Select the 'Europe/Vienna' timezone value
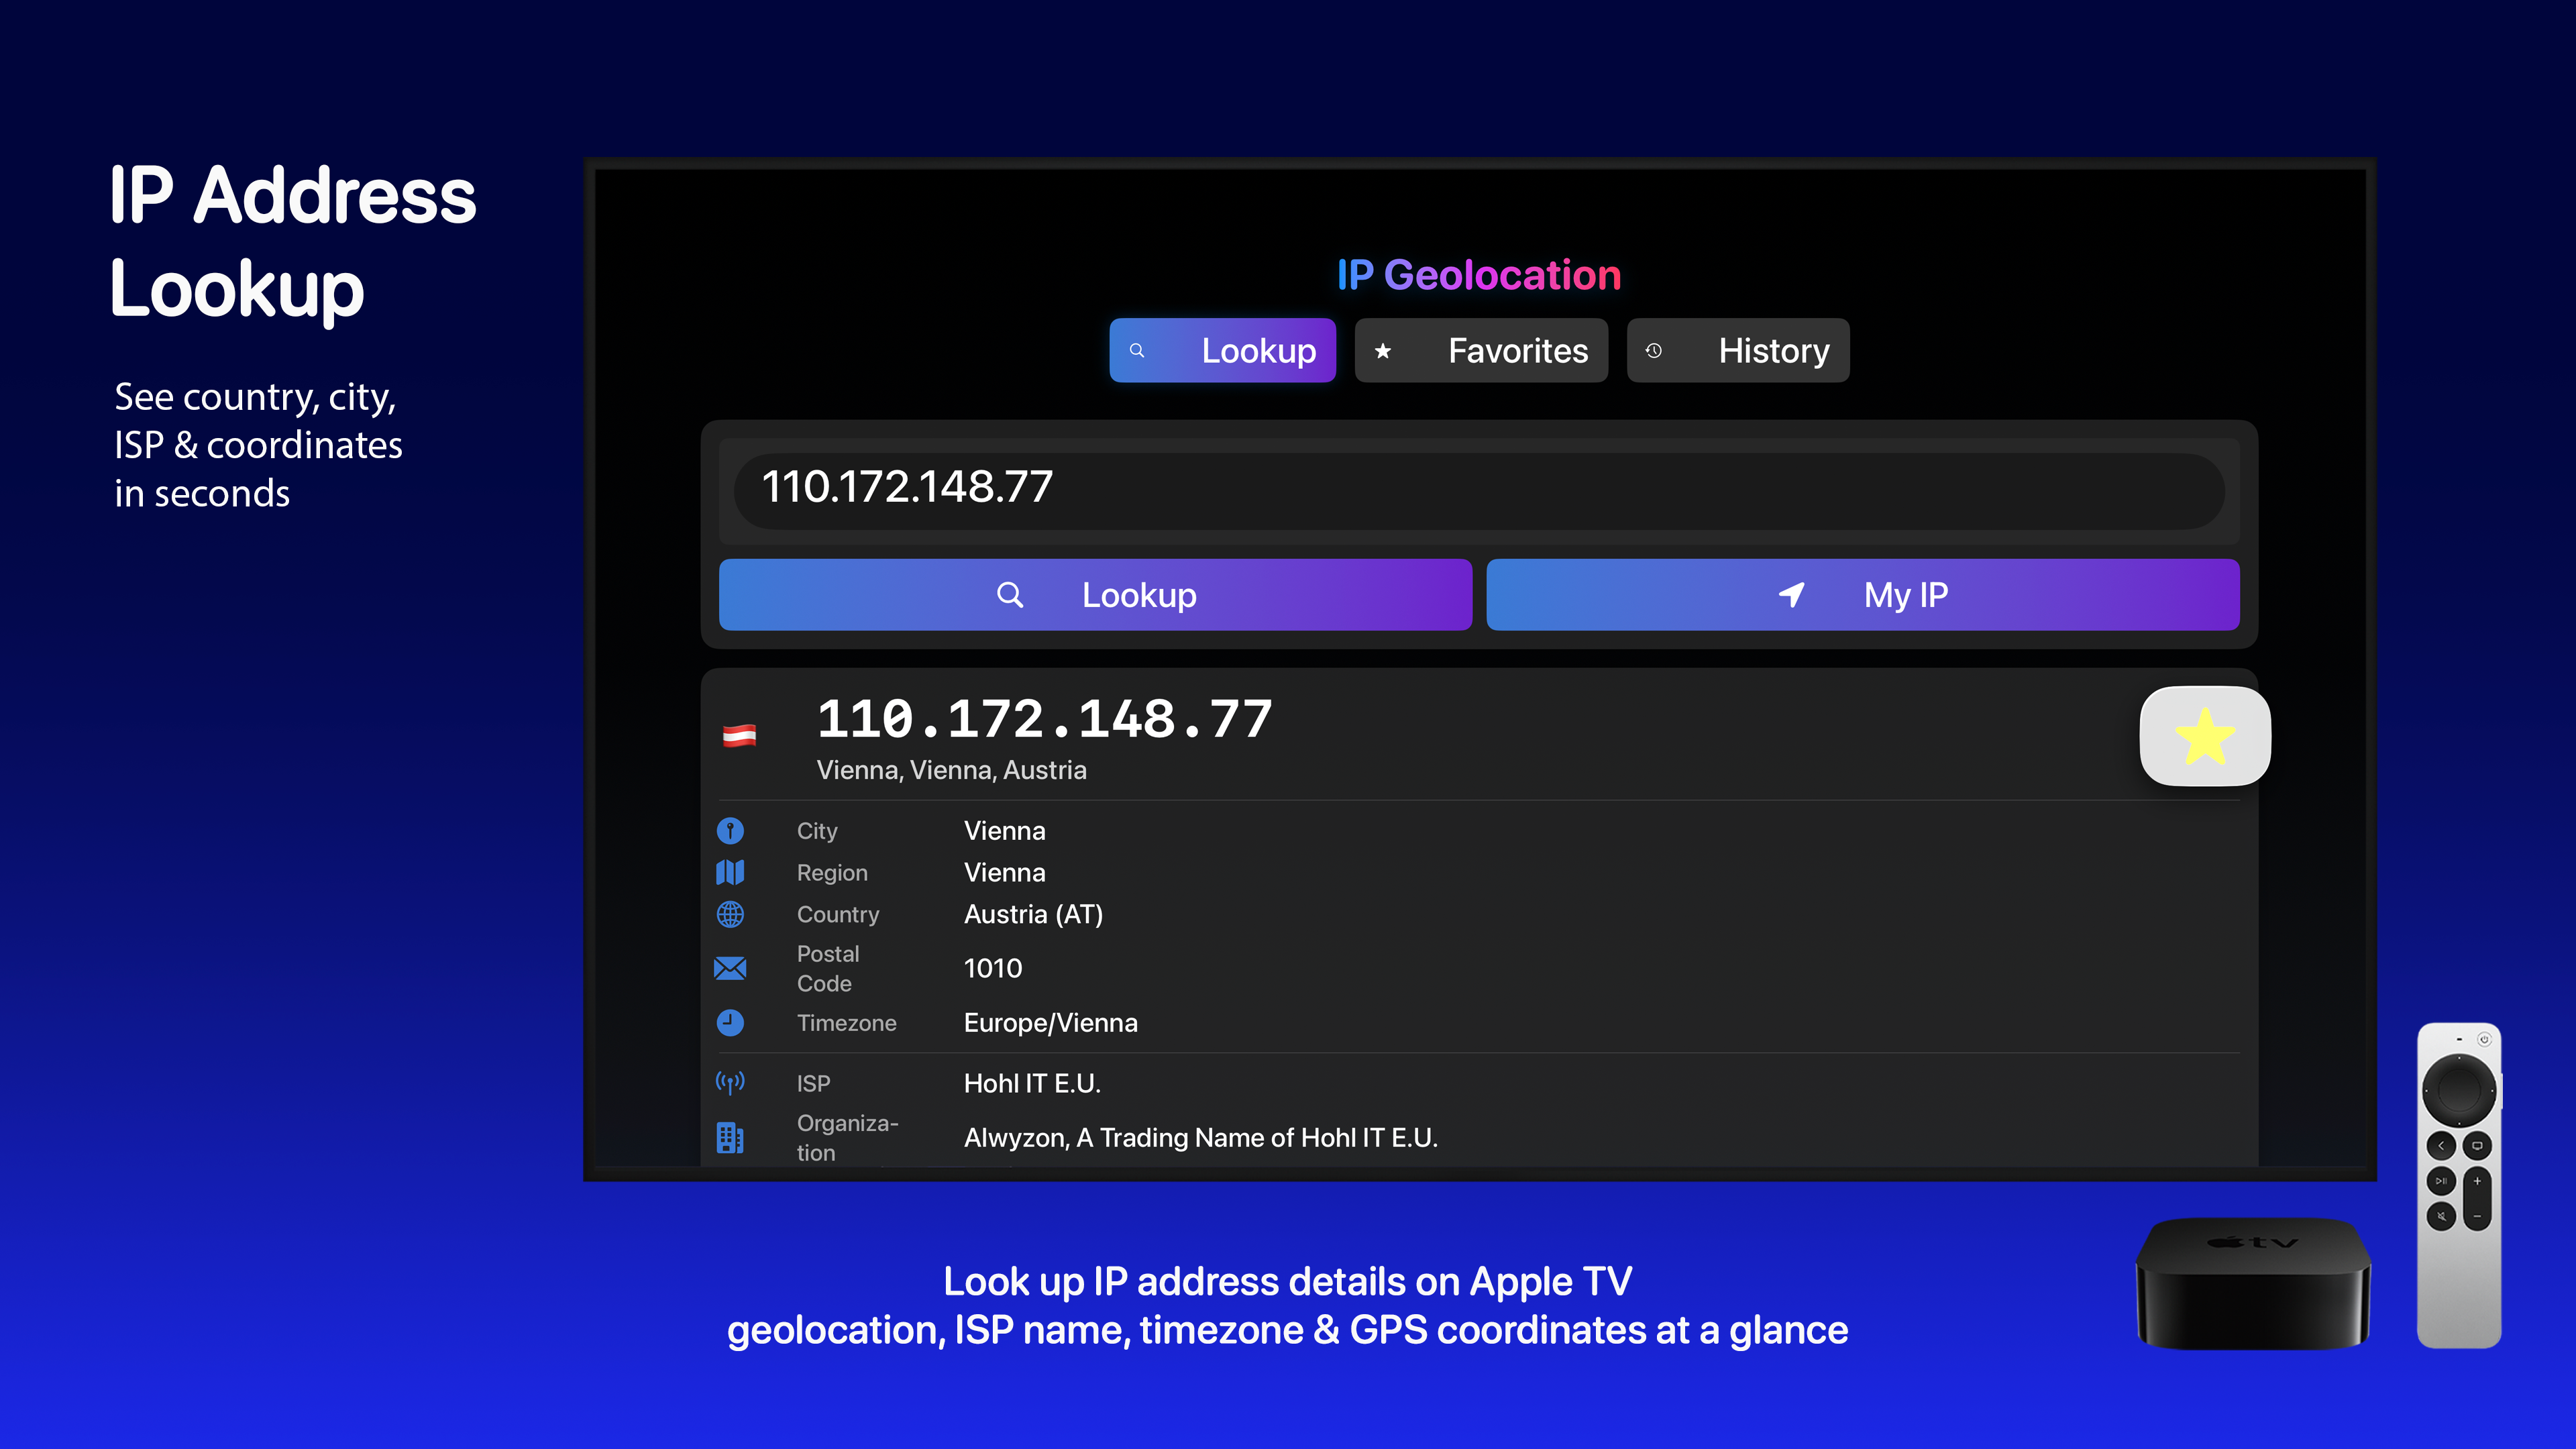 point(1050,1022)
